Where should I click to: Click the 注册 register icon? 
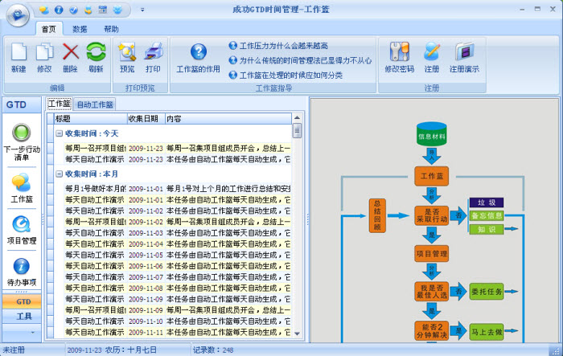coord(432,57)
